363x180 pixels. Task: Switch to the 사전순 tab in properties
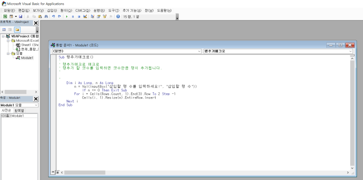click(7, 111)
